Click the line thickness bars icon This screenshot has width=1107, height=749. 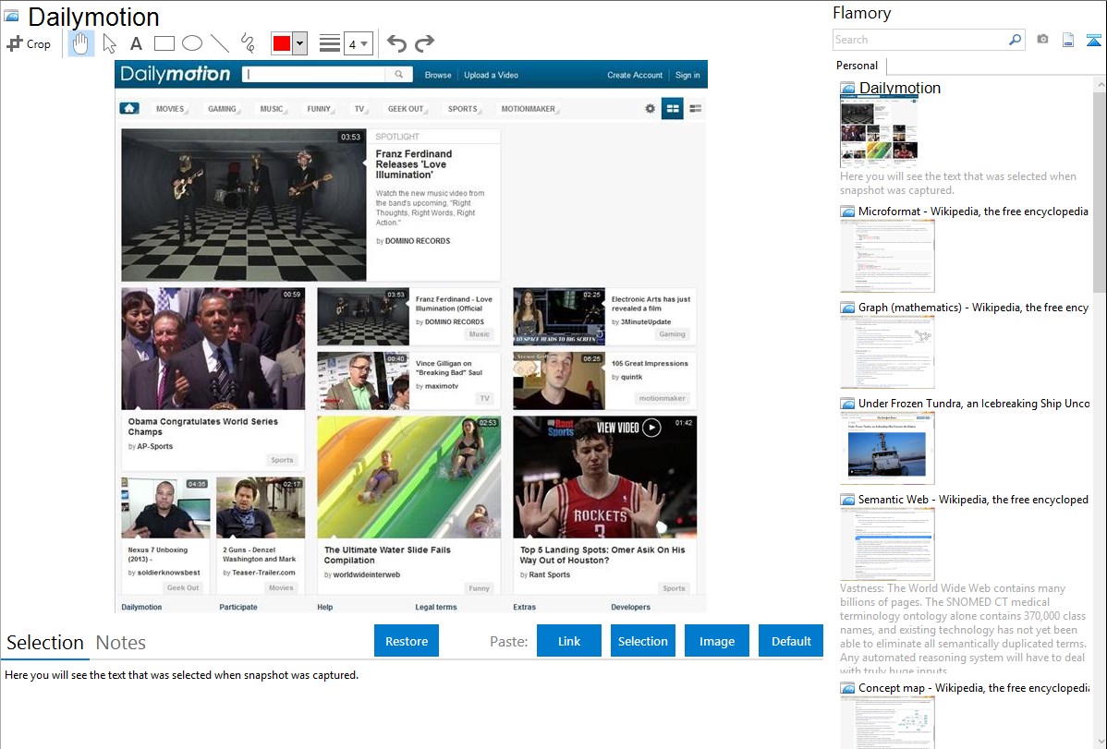click(330, 43)
